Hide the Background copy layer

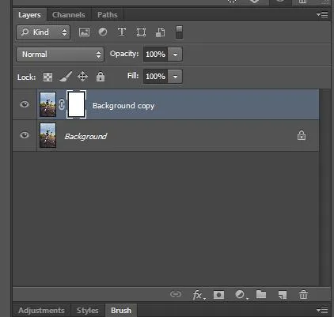25,104
